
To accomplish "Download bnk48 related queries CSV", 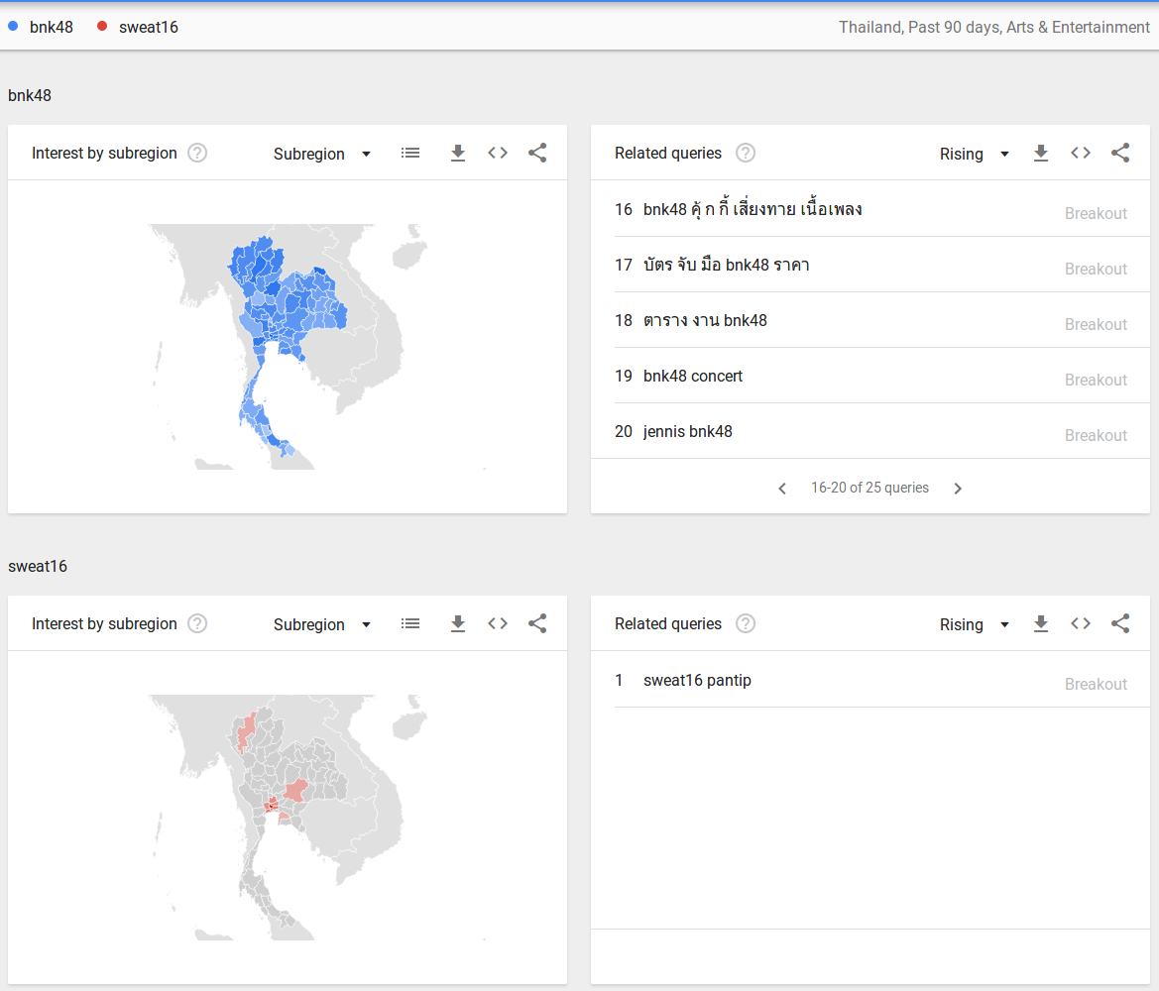I will [1041, 153].
